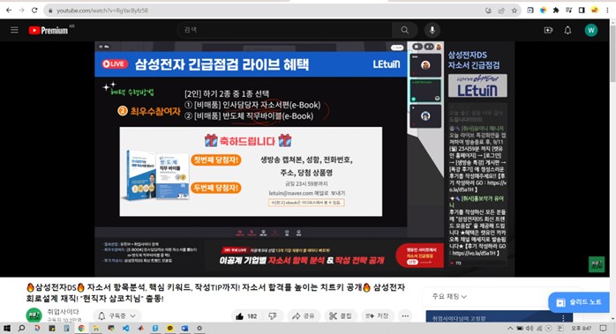Open the account avatar menu

coord(591,30)
